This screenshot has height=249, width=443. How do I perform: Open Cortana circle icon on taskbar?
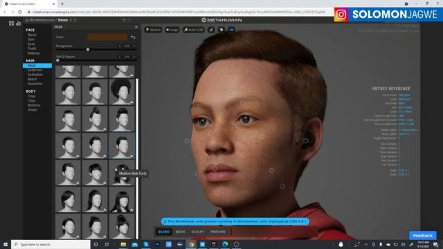pyautogui.click(x=96, y=244)
